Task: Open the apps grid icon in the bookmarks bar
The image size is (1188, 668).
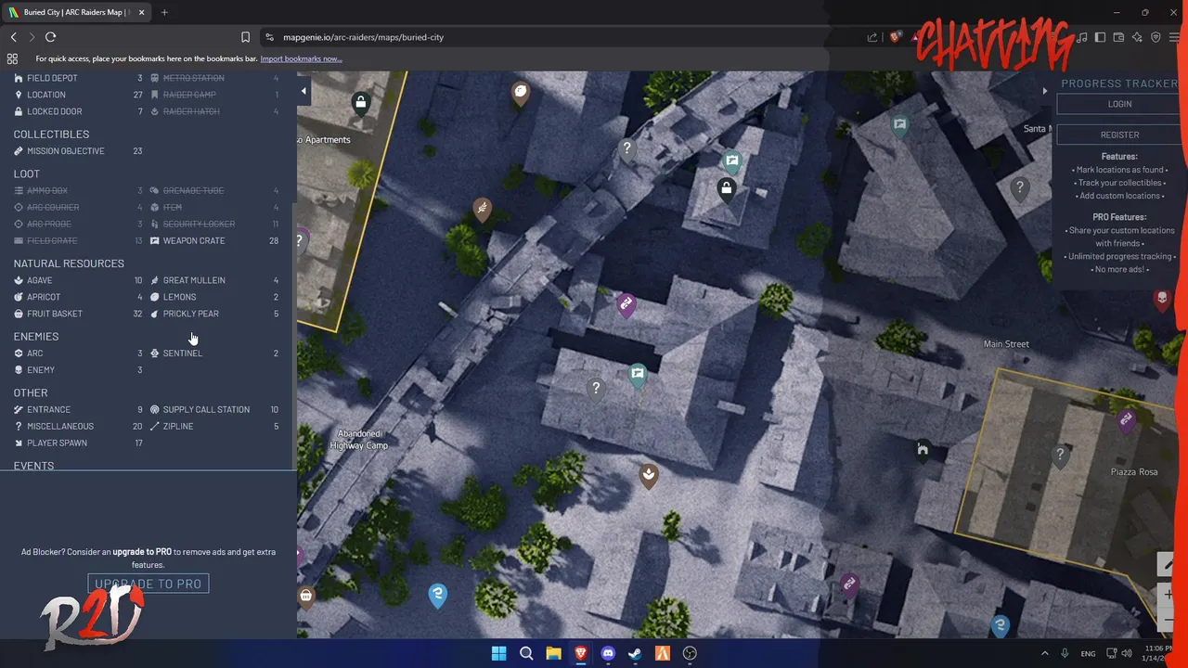Action: (x=12, y=58)
